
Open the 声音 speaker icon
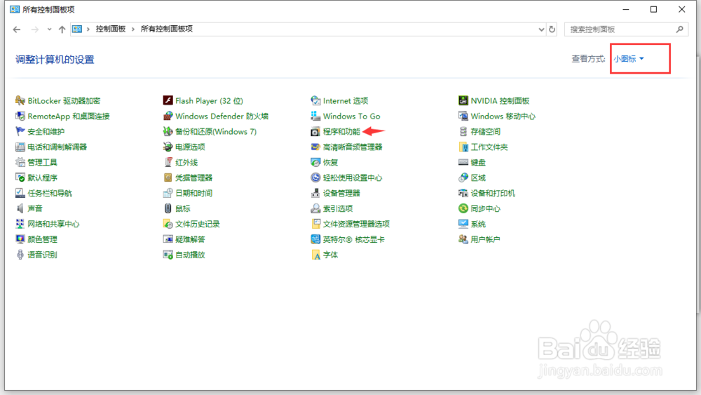pyautogui.click(x=20, y=208)
